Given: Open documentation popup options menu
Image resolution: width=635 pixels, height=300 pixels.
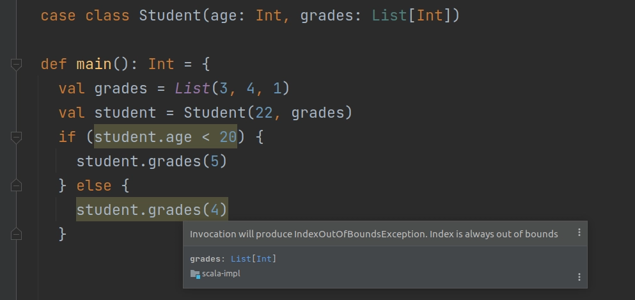Looking at the screenshot, I should pos(579,277).
